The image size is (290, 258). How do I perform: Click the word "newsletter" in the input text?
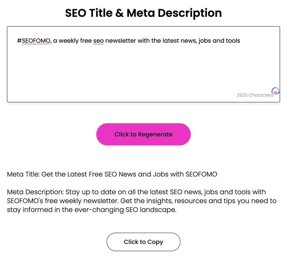pos(121,41)
